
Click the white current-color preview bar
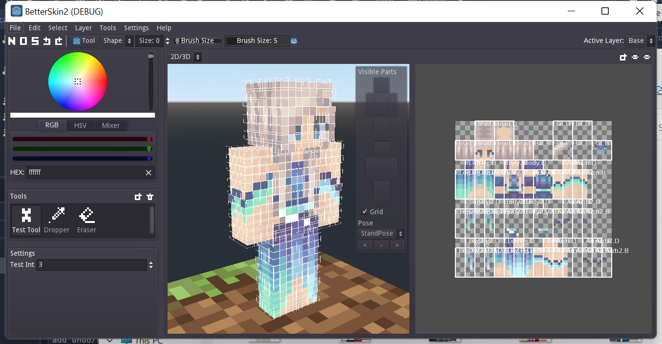click(x=83, y=115)
